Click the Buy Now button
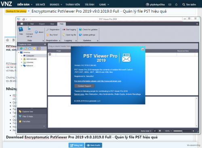 click(52, 35)
